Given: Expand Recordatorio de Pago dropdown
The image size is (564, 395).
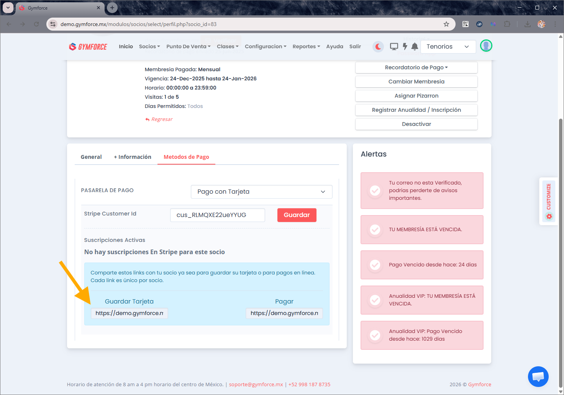Looking at the screenshot, I should [416, 67].
